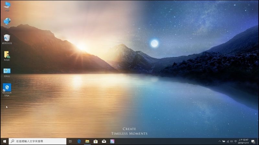
Task: Switch the Chinese input method indicator
Action: (236, 141)
